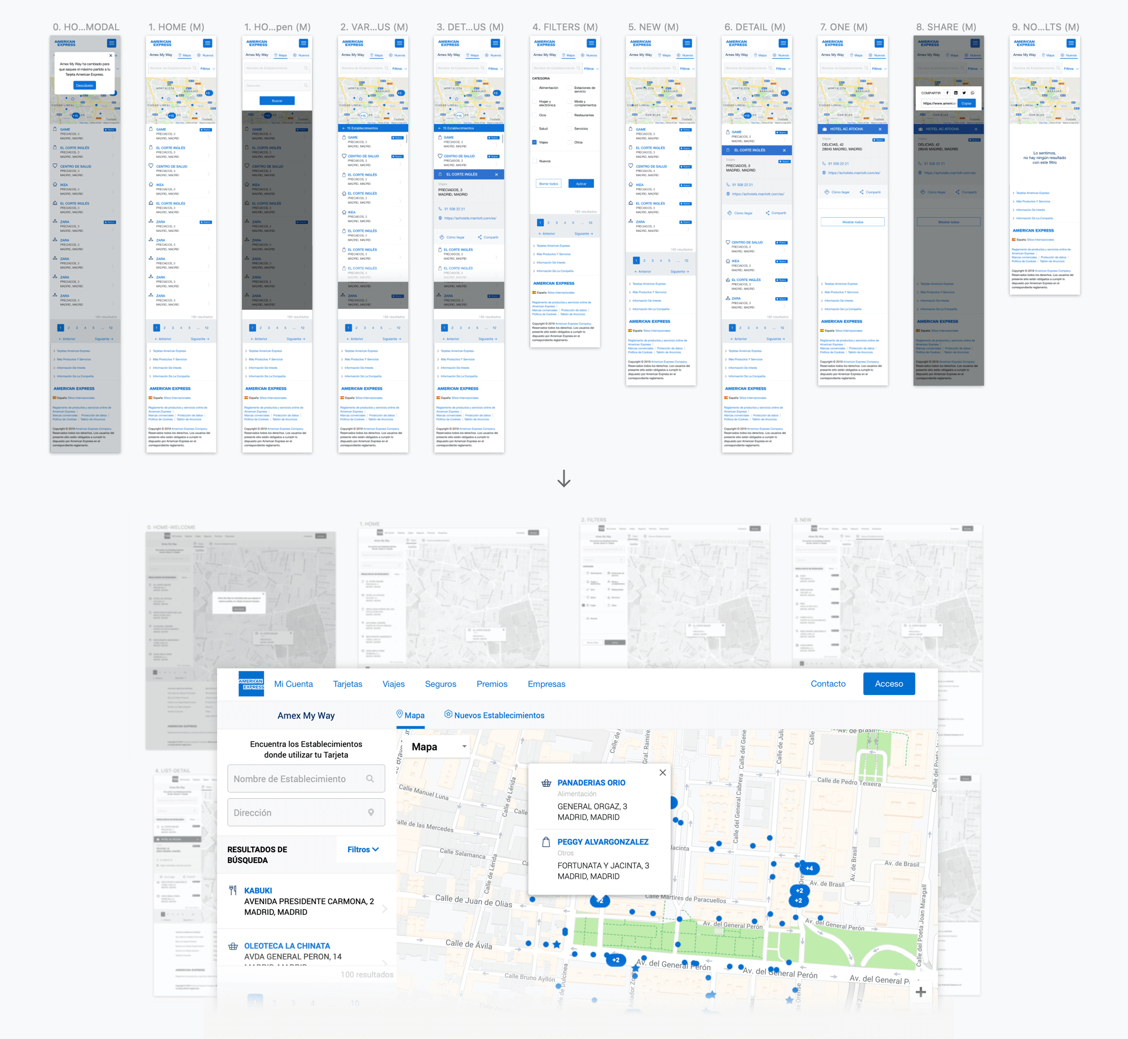
Task: Click Compartir share in 7. ONE (M) screen
Action: tap(870, 192)
